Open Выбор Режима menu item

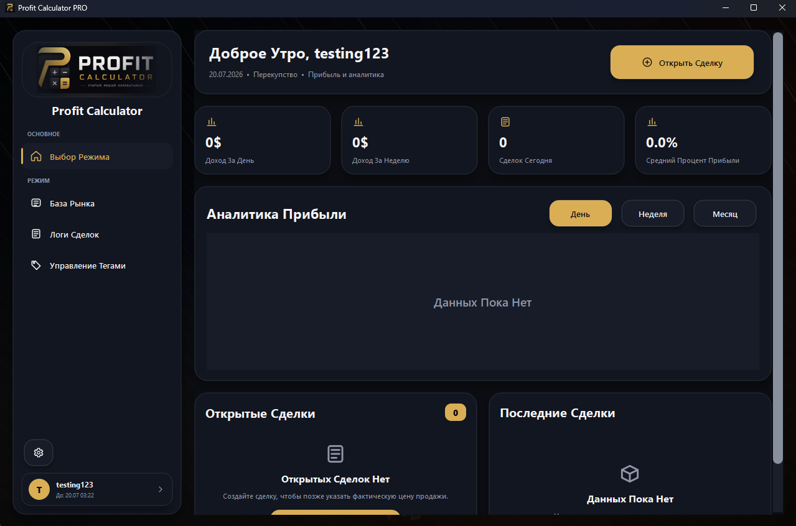point(97,157)
